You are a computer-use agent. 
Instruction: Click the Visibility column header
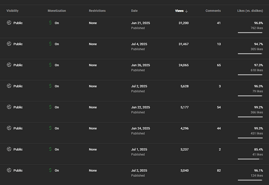pos(12,11)
